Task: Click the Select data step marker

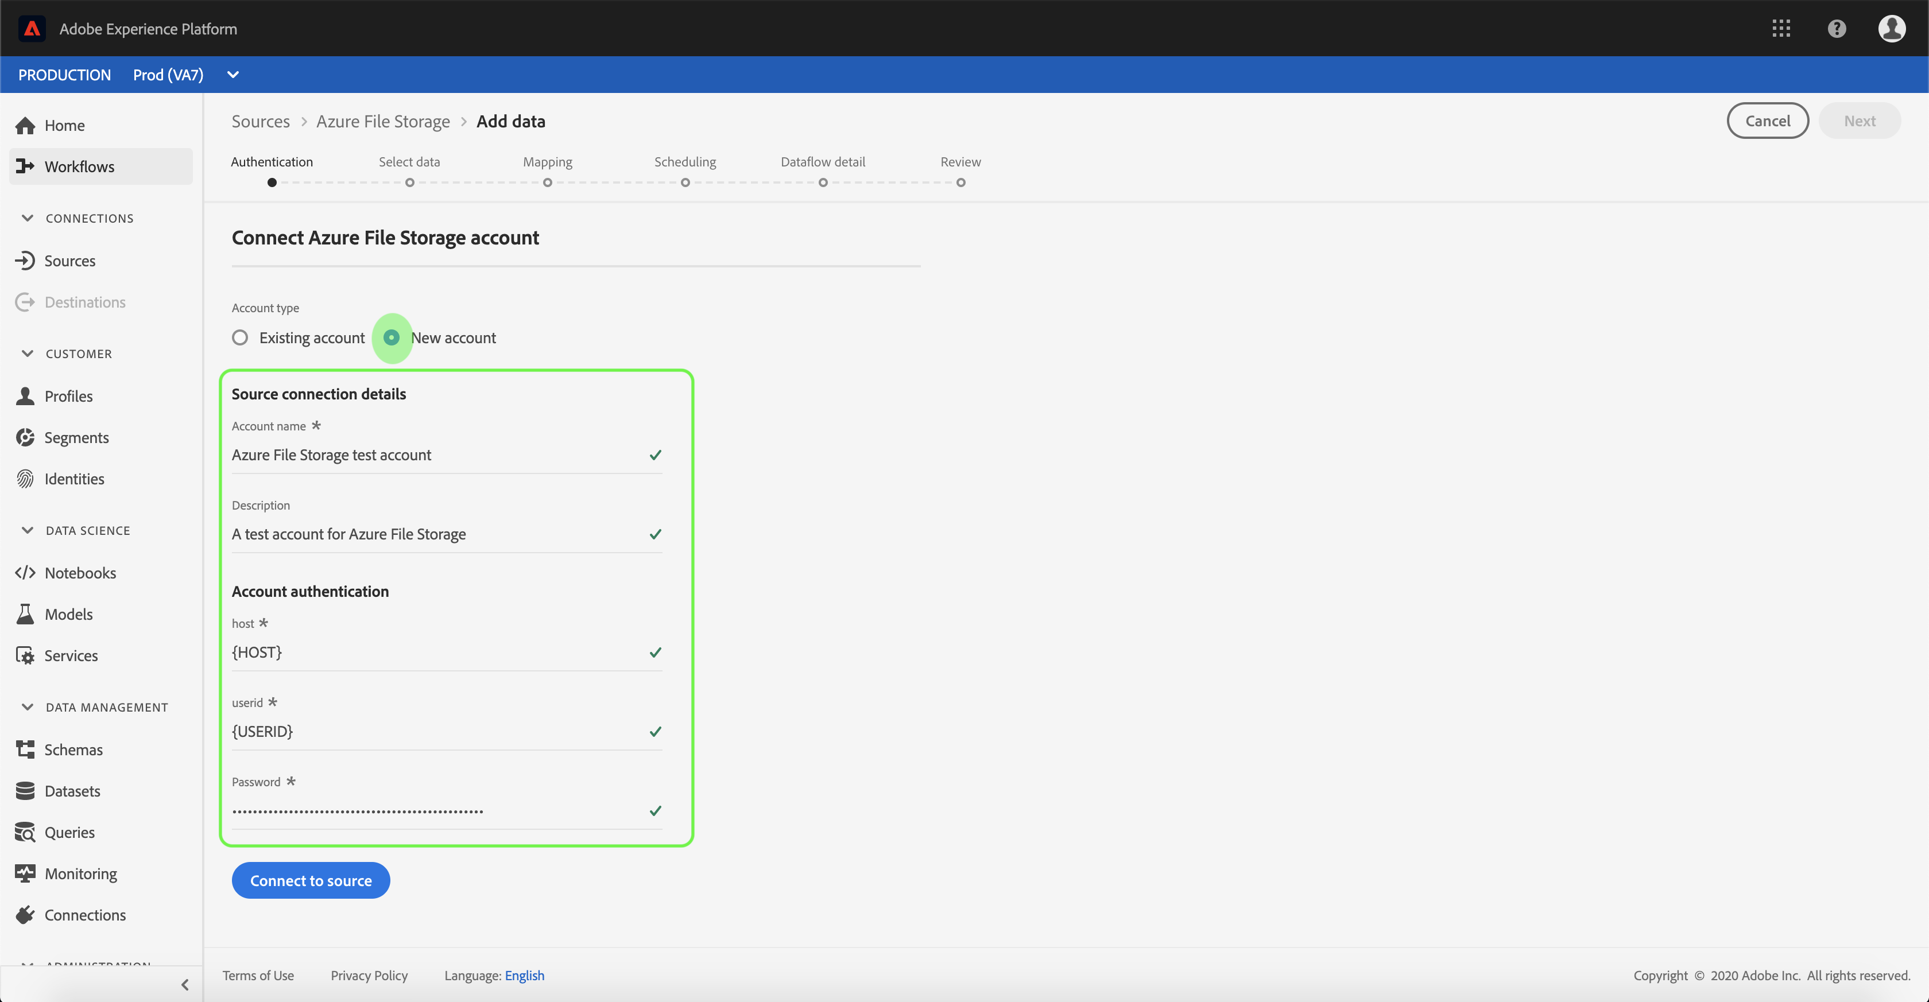Action: (x=409, y=182)
